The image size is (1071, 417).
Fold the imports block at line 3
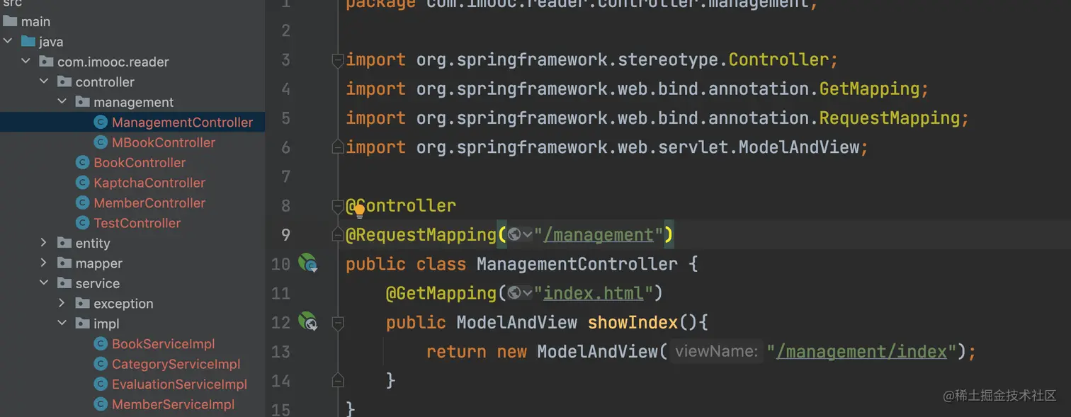[x=338, y=62]
